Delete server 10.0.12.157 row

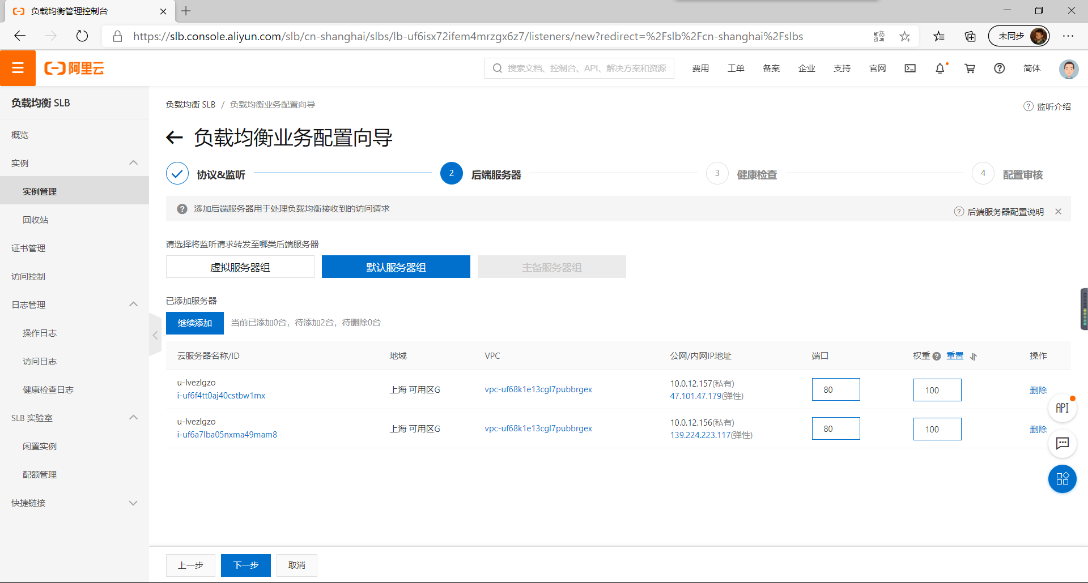click(1038, 390)
